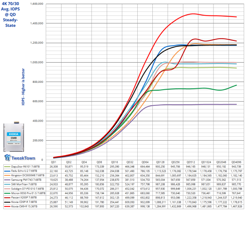Click the '1,400,000' y-axis label
Image resolution: width=246 pixels, height=225 pixels.
(37, 23)
